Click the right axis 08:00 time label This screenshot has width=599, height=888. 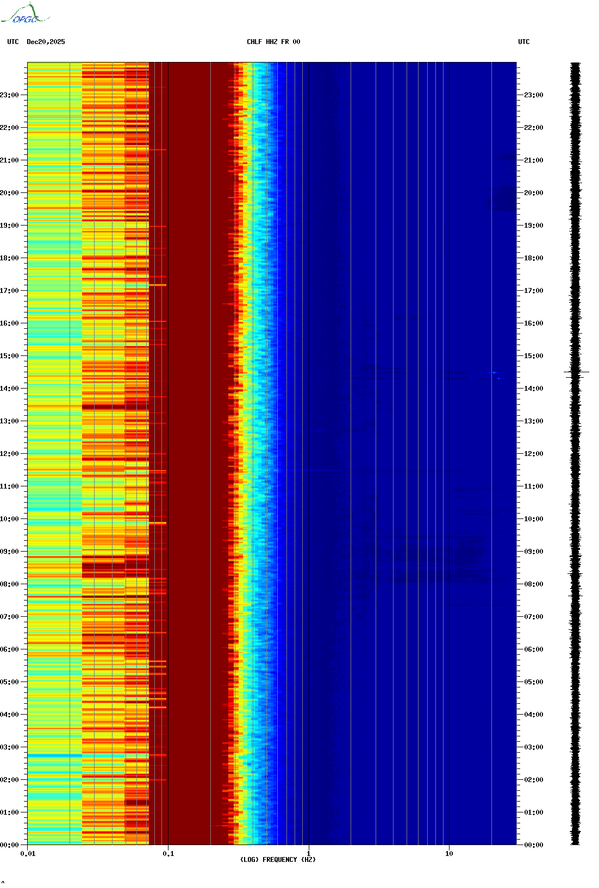[x=533, y=584]
